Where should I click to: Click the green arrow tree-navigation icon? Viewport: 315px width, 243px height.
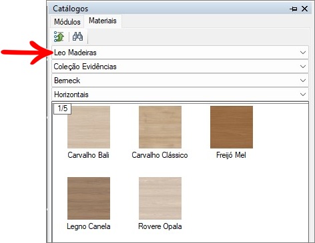pyautogui.click(x=59, y=37)
